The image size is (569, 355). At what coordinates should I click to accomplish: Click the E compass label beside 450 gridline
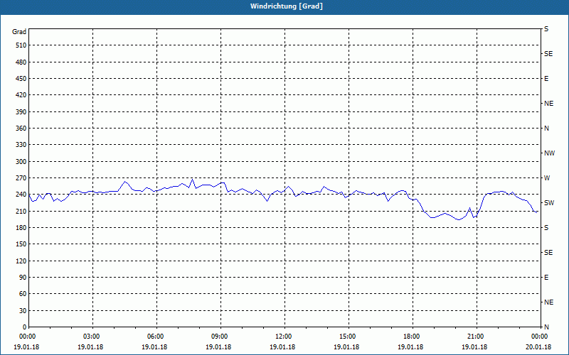coord(546,79)
